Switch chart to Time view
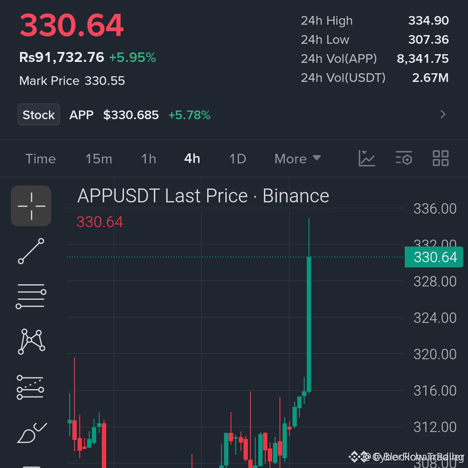The width and height of the screenshot is (468, 468). coord(41,159)
